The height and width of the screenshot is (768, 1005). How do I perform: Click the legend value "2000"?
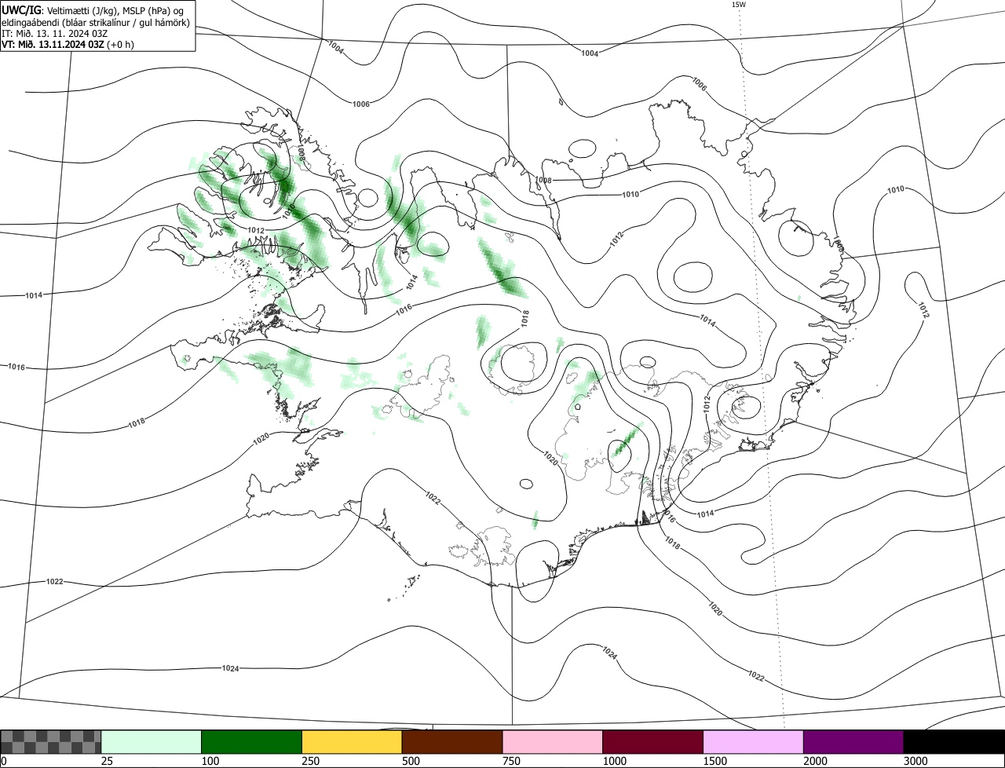(x=816, y=761)
